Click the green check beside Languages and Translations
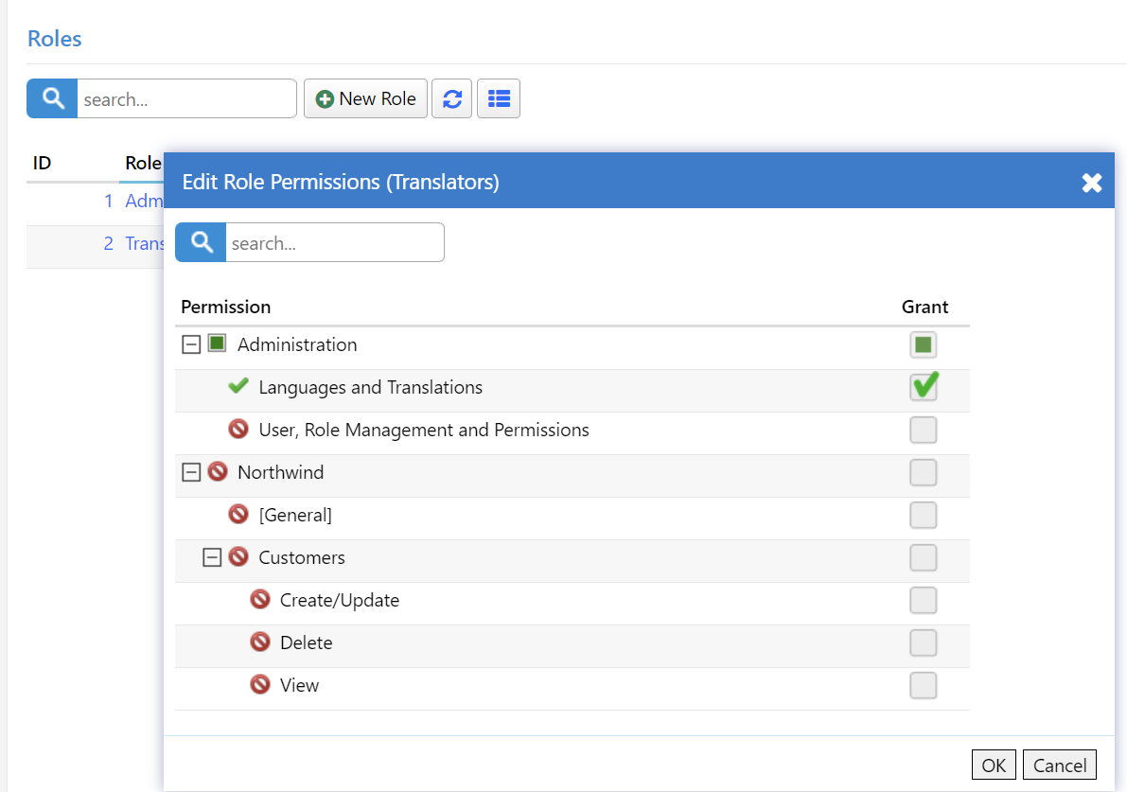Viewport: 1127px width, 792px height. [238, 387]
